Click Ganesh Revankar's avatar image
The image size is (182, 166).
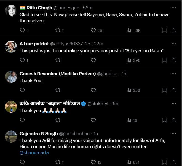[11, 77]
